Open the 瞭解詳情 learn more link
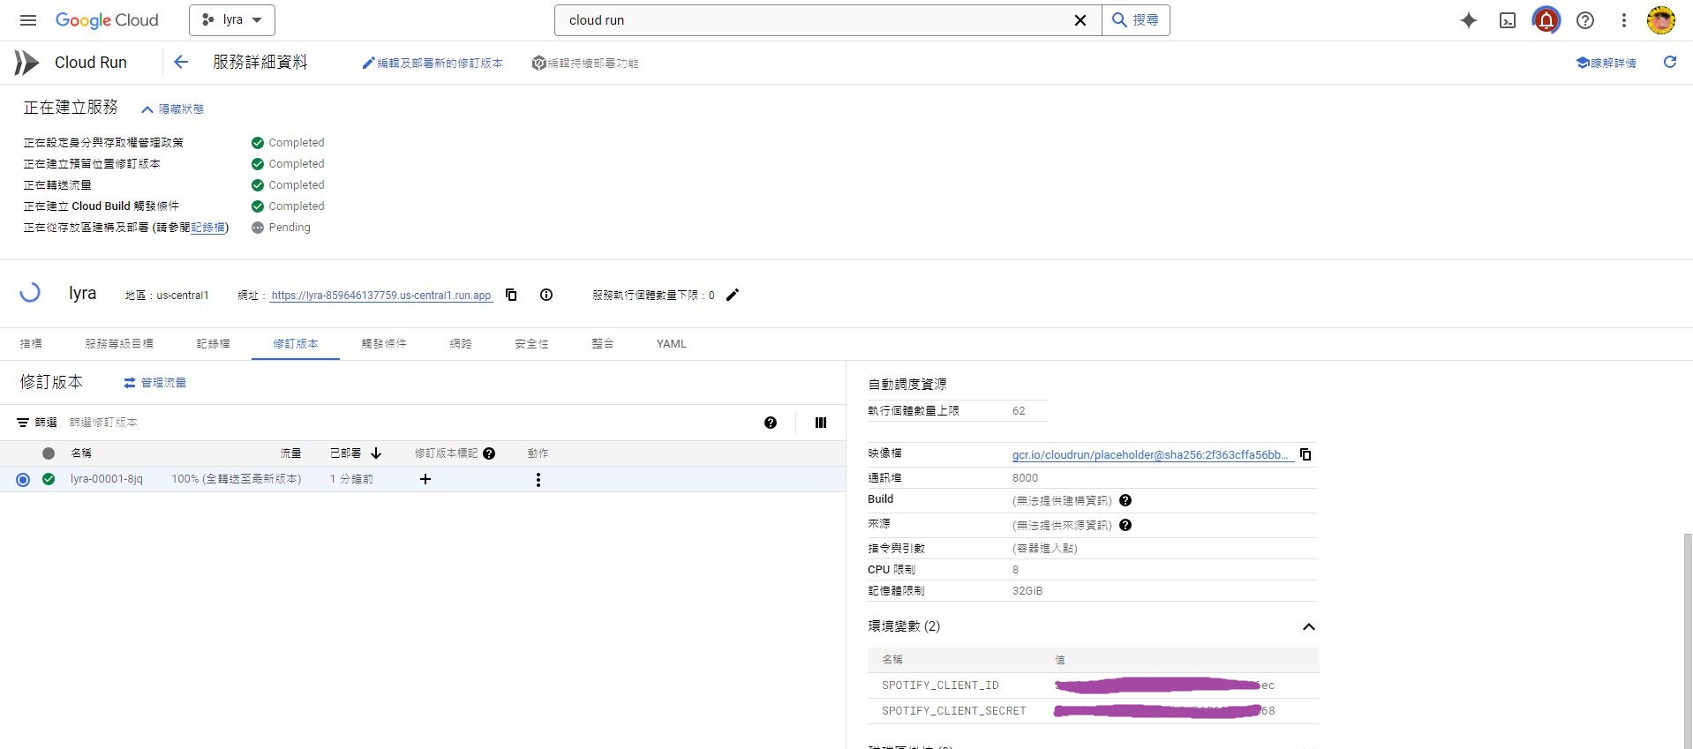The height and width of the screenshot is (749, 1693). (1606, 63)
